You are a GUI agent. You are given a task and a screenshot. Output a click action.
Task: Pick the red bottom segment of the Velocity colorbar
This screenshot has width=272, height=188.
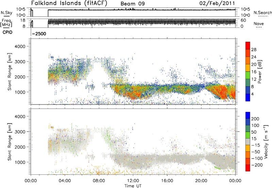[248, 168]
